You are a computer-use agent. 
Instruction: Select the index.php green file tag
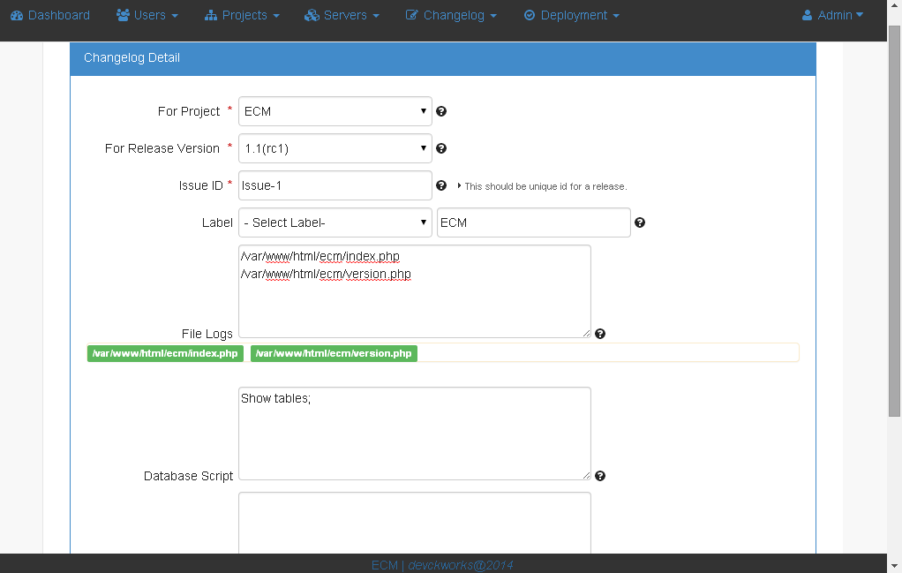pyautogui.click(x=165, y=353)
